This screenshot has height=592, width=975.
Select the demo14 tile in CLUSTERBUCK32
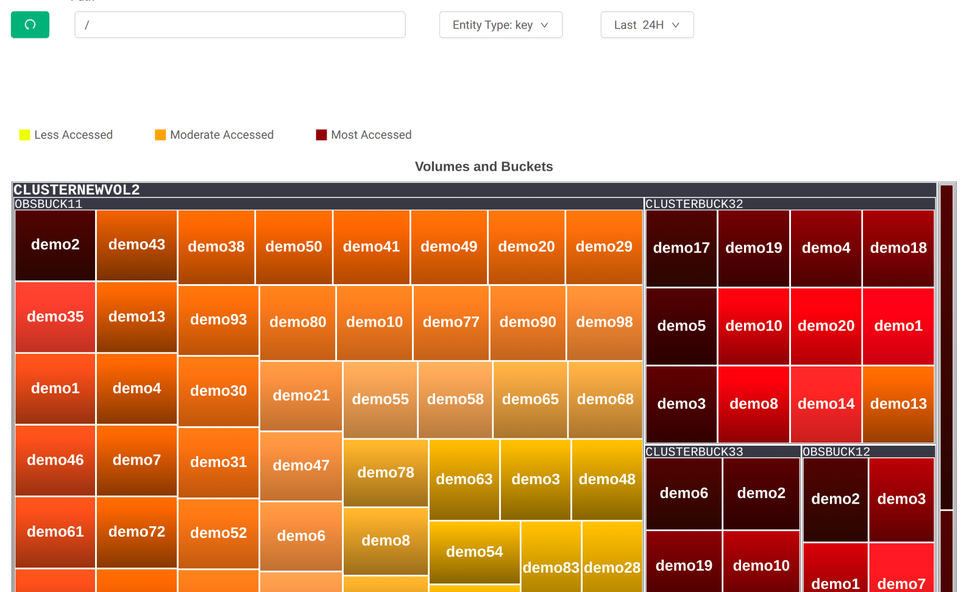click(826, 404)
